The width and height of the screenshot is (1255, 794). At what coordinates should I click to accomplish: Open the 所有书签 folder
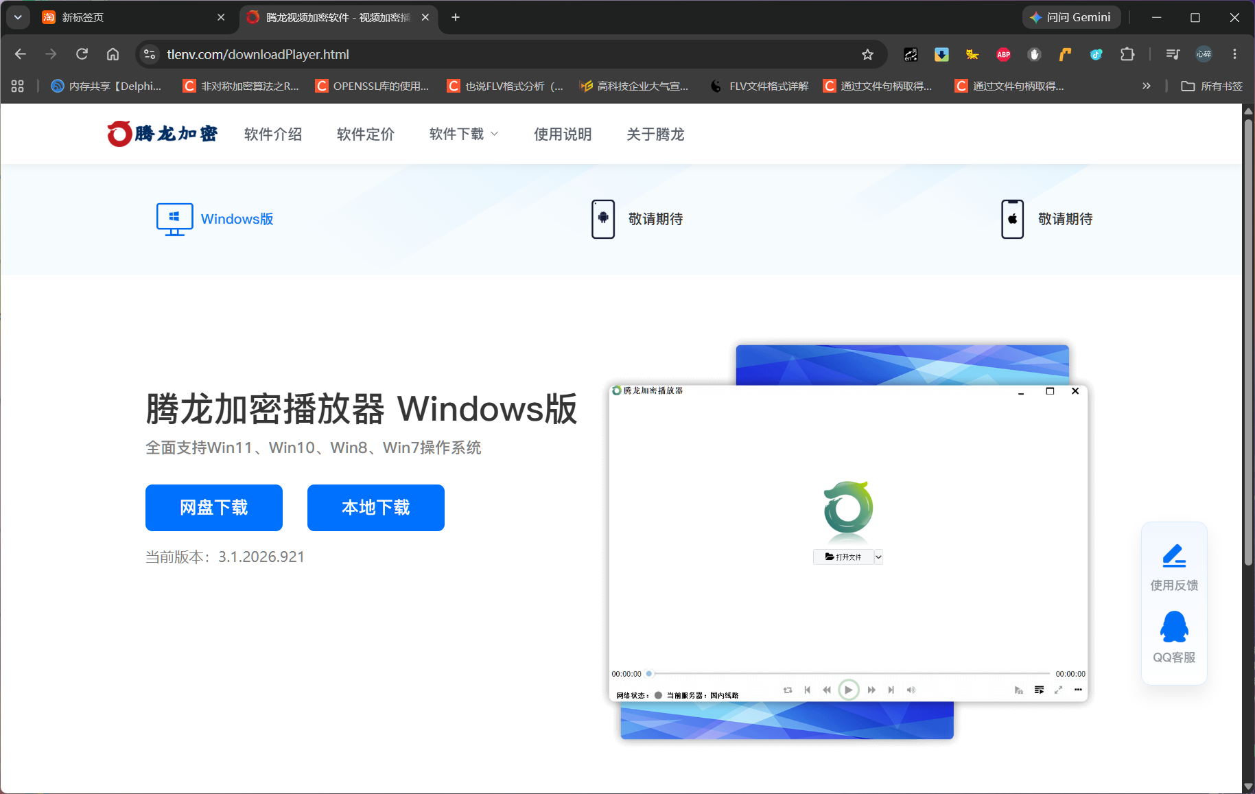(1212, 86)
